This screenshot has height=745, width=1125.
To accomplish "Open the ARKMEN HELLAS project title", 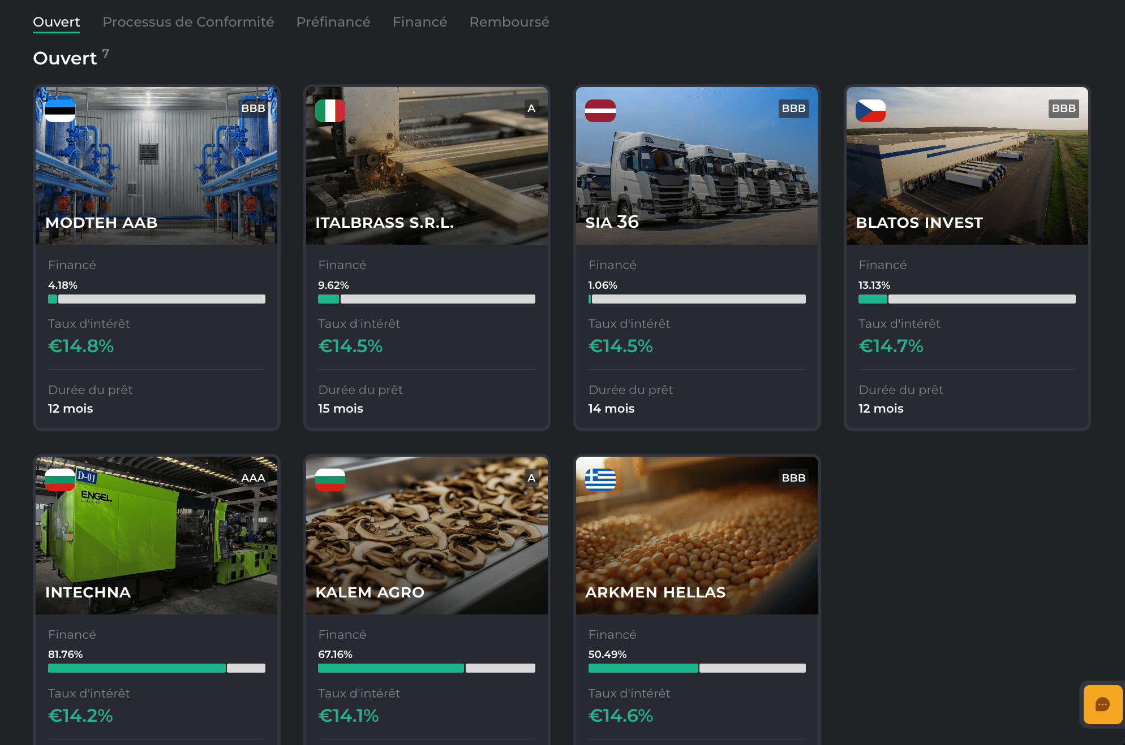I will [x=655, y=592].
